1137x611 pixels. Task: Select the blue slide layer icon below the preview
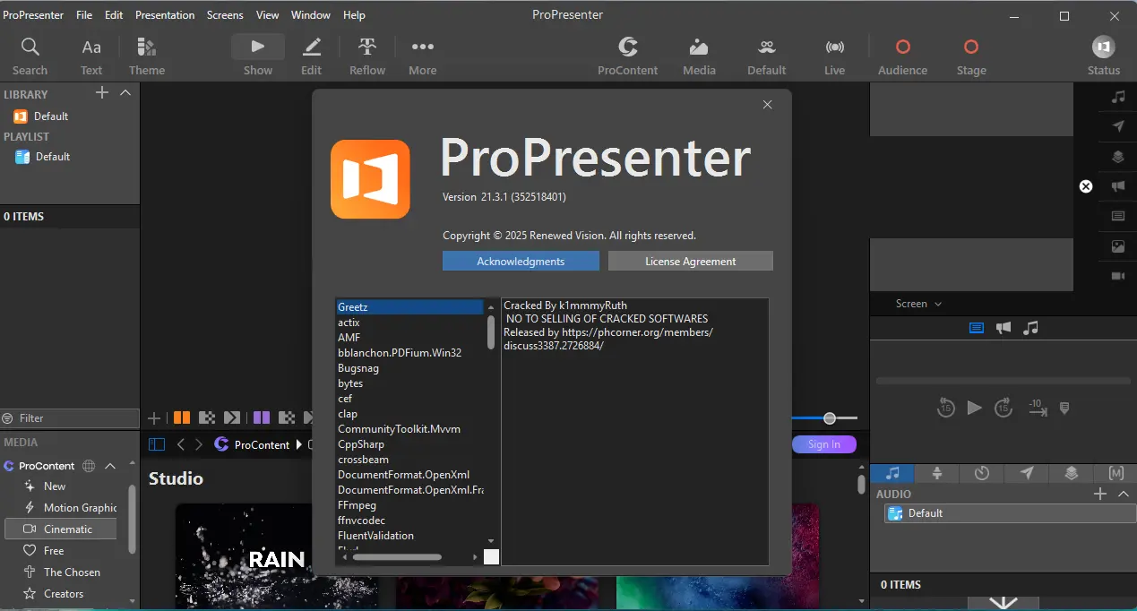(977, 328)
